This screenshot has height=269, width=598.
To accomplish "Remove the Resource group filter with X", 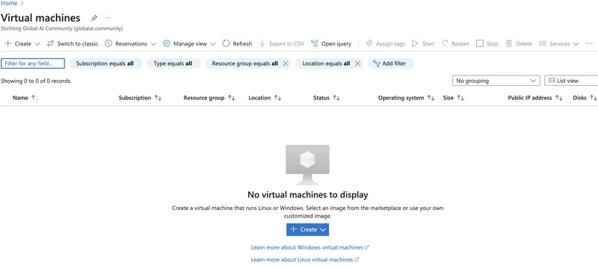I will 286,64.
